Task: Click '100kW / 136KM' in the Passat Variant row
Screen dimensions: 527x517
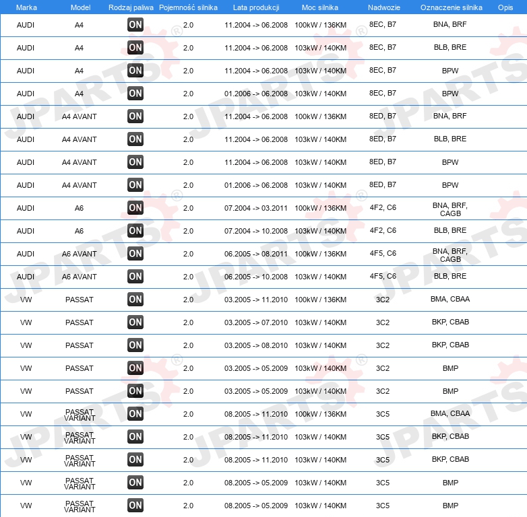Action: pyautogui.click(x=320, y=414)
